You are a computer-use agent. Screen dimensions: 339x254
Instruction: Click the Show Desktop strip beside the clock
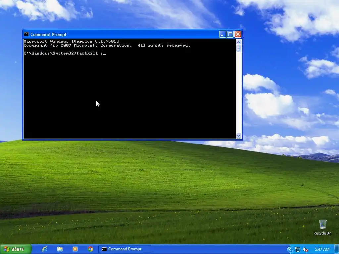(336, 249)
